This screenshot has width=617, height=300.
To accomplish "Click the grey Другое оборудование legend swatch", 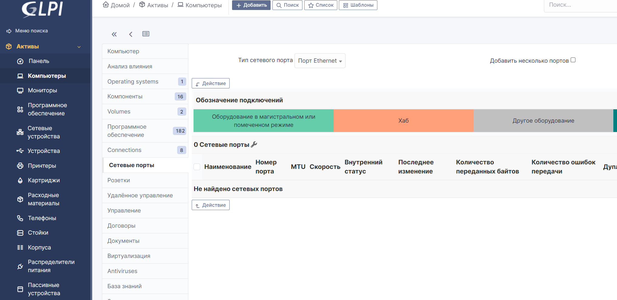I will (543, 121).
